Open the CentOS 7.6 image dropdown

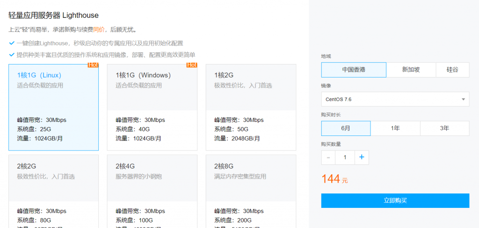[395, 99]
